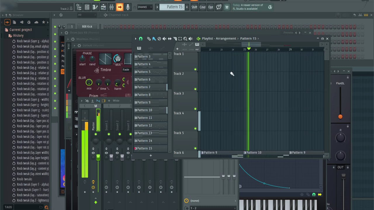Click the Shift modifier button
This screenshot has width=374, height=210.
[x=194, y=7]
